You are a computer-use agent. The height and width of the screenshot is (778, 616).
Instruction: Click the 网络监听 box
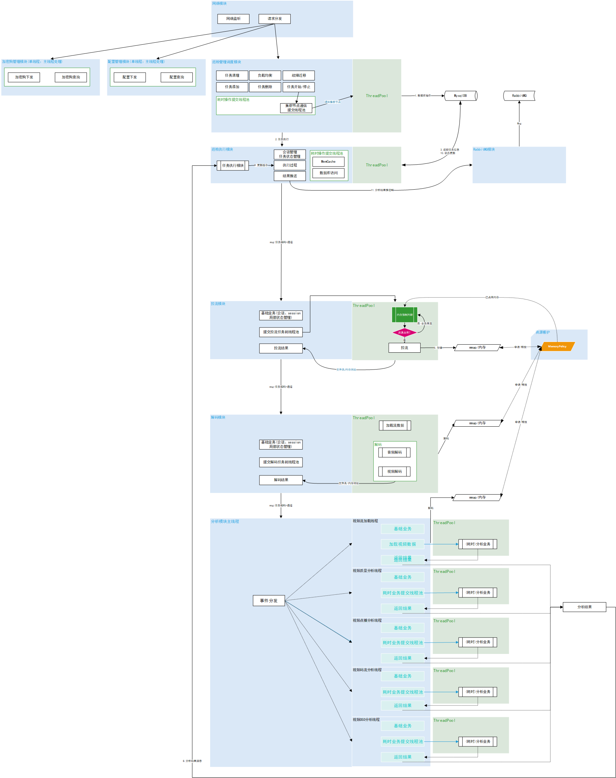233,19
